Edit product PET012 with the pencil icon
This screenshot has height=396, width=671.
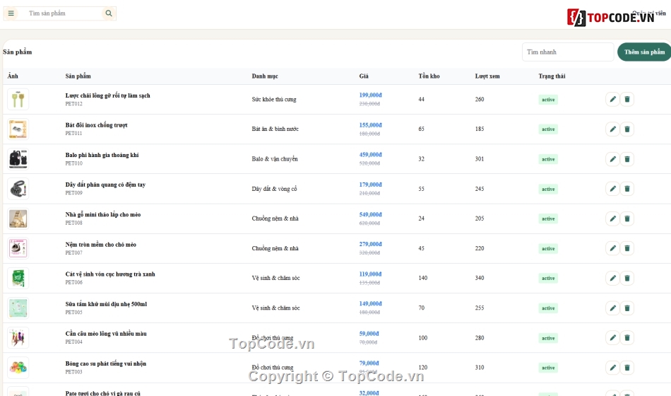pos(613,100)
